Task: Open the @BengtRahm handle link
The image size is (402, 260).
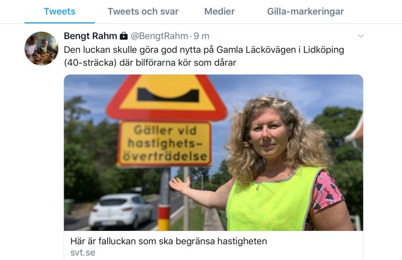Action: coord(159,36)
